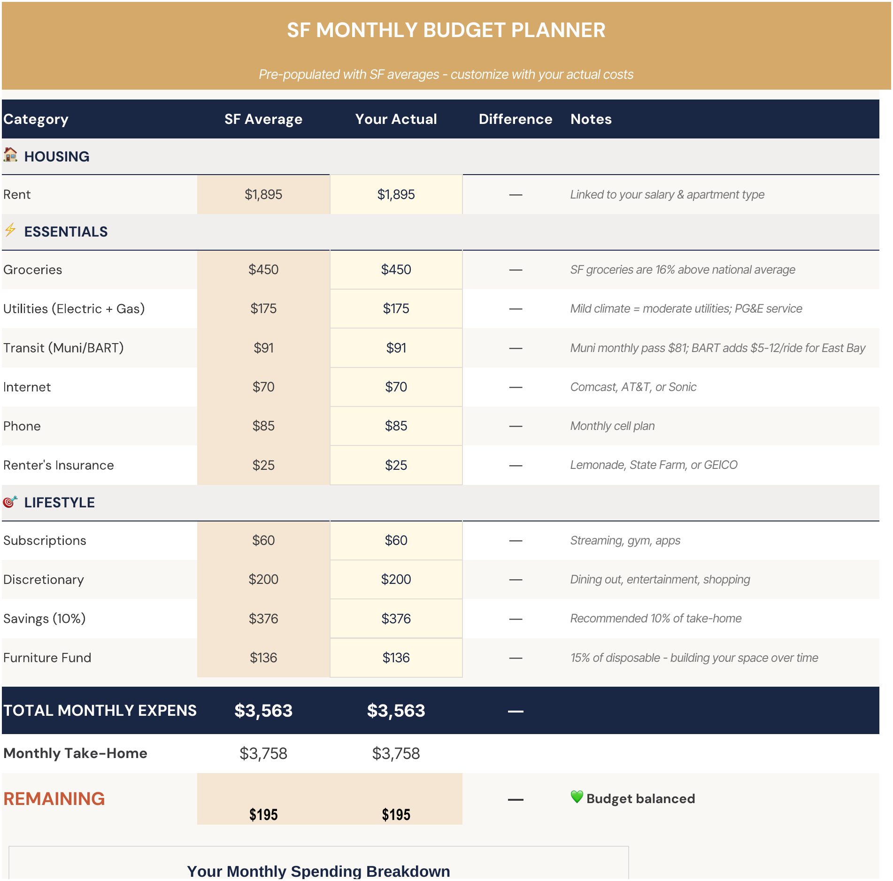Select the SF Average $376 cell for Savings

[263, 619]
